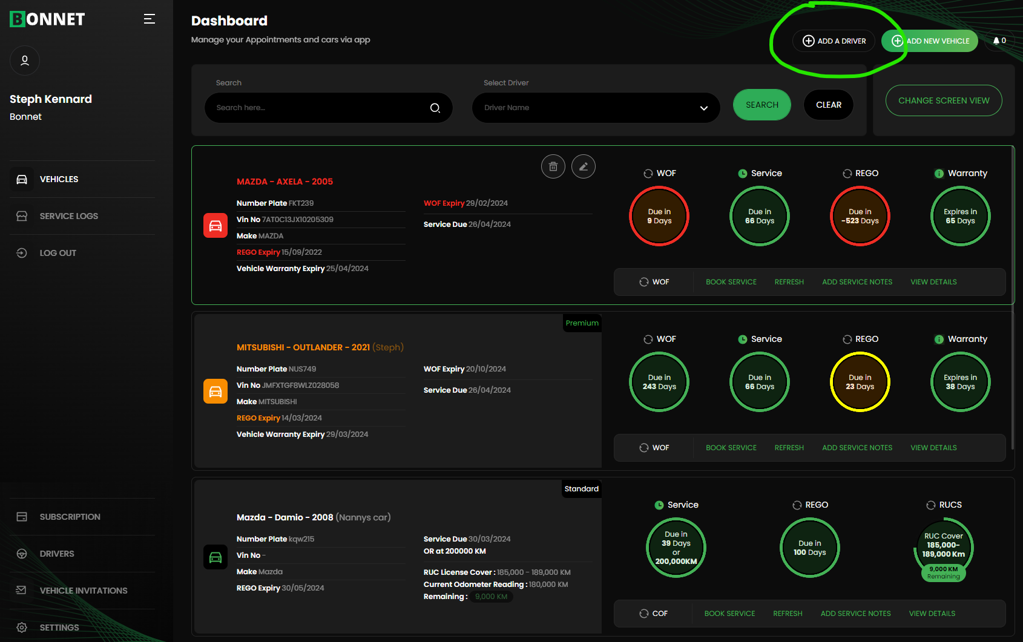Click the vehicle list vertical scrollbar
Screen dimensions: 1023x642
1013,296
